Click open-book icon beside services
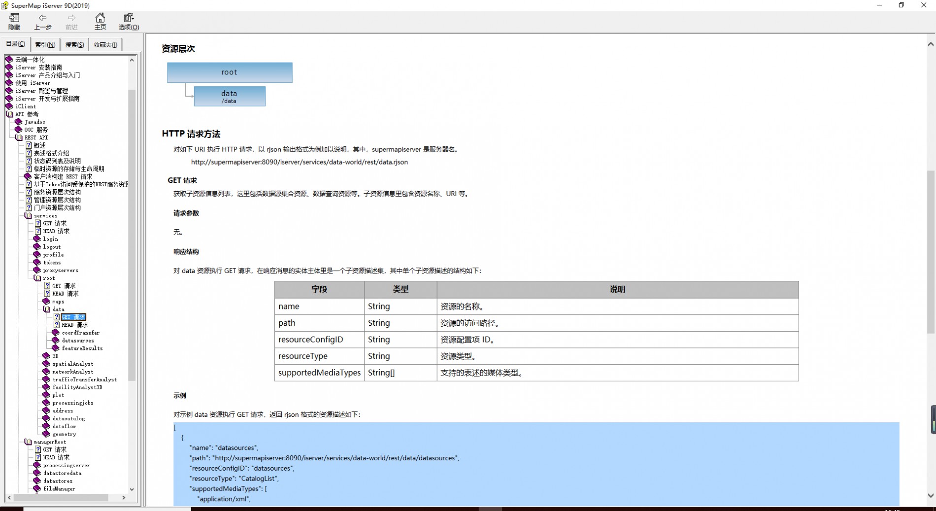Image resolution: width=936 pixels, height=511 pixels. [28, 216]
